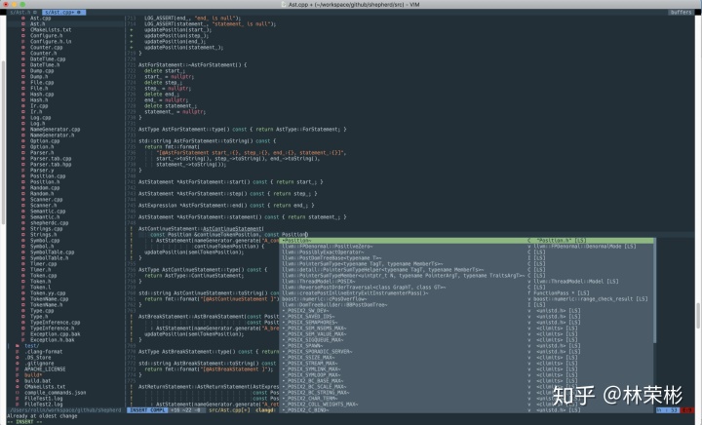702x425 pixels.
Task: Click the file icon beside Scanner.h
Action: coord(23,206)
